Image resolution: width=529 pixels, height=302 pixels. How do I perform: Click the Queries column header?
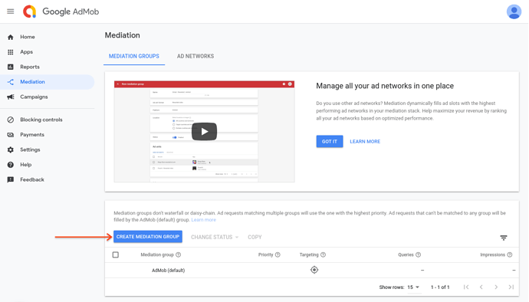(x=406, y=254)
